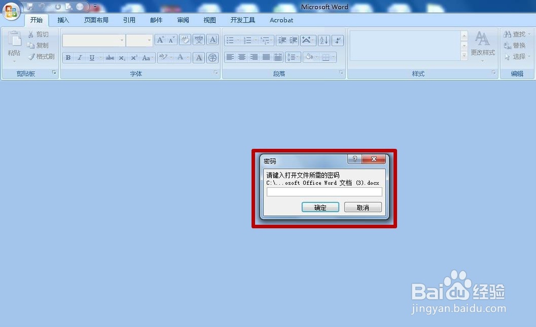The width and height of the screenshot is (536, 327).
Task: Open the Clipboard pane dialog launcher
Action: click(54, 72)
